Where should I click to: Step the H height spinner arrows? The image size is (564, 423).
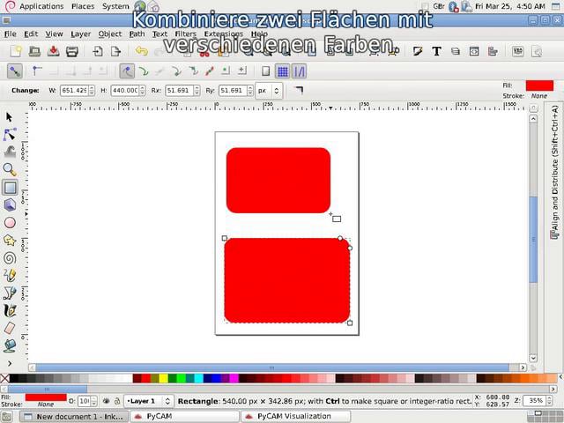[x=143, y=90]
